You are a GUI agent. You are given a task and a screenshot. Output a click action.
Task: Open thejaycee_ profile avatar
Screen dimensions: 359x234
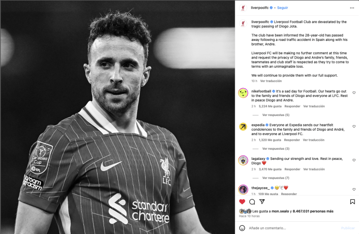pyautogui.click(x=243, y=189)
